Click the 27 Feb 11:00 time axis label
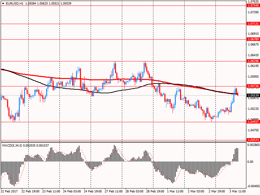This screenshot has width=260, height=195. point(113,191)
